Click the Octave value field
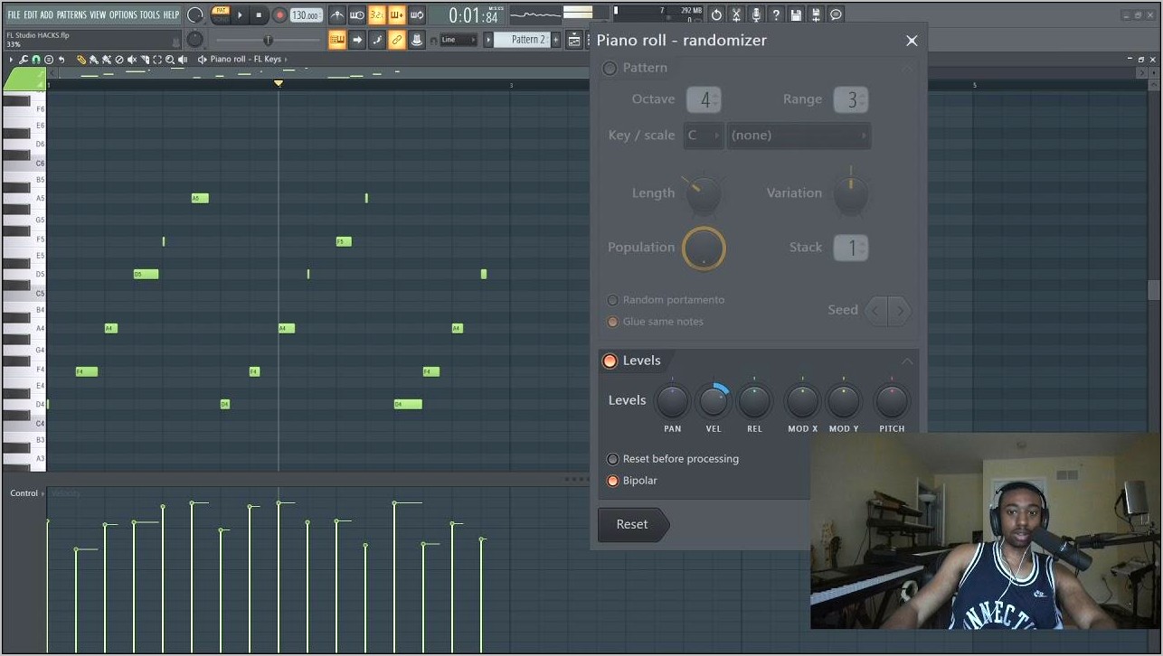 (704, 99)
